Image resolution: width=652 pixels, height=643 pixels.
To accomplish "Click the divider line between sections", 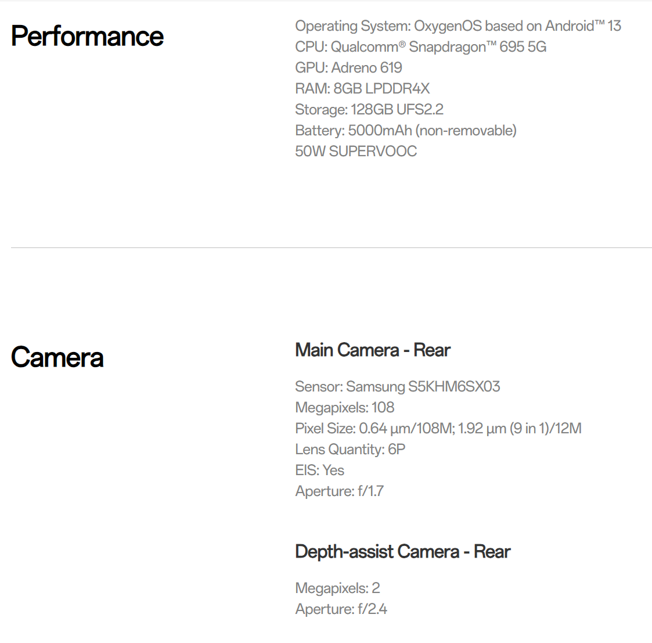I will coord(332,248).
